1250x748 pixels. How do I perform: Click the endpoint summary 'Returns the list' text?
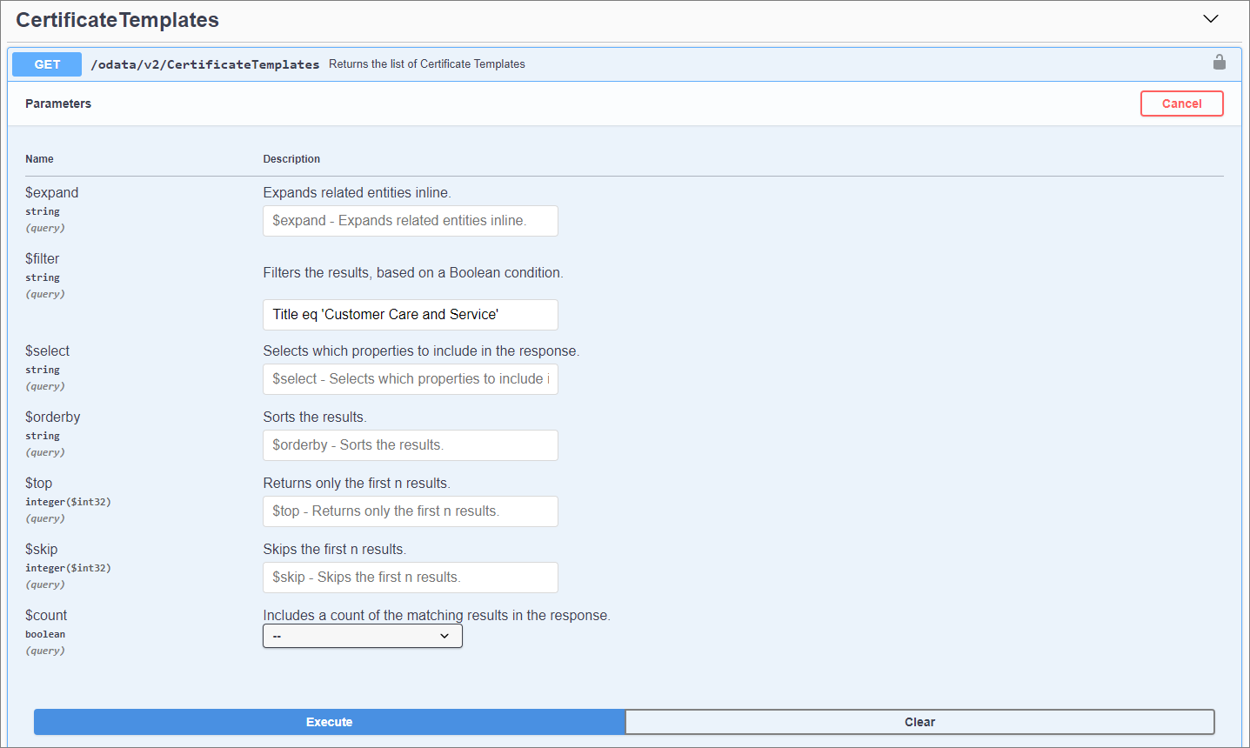(x=426, y=64)
